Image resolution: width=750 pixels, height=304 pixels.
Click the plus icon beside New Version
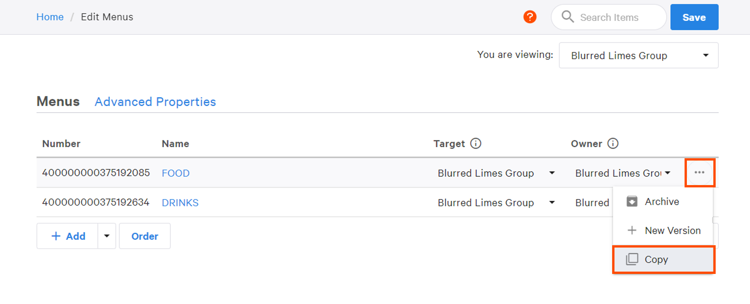pos(632,230)
